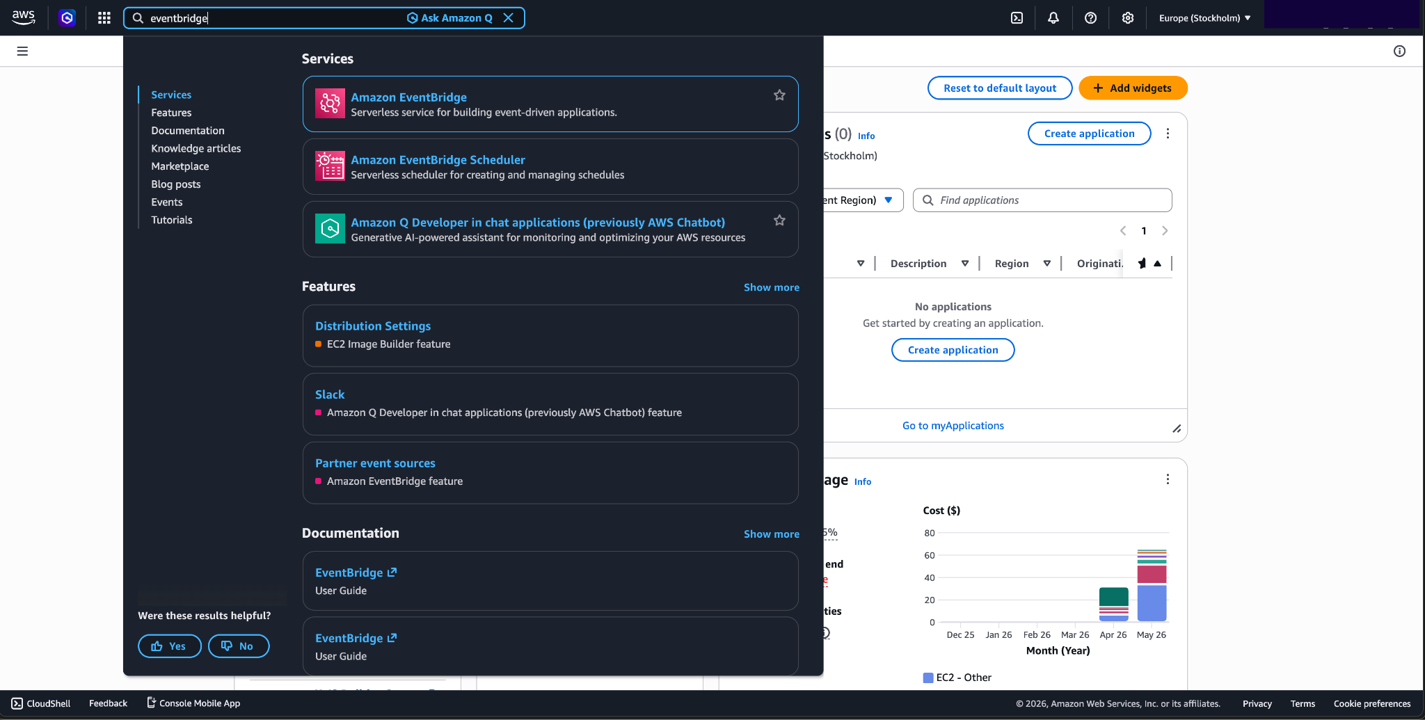
Task: Open the Region column sort arrow
Action: 1047,264
